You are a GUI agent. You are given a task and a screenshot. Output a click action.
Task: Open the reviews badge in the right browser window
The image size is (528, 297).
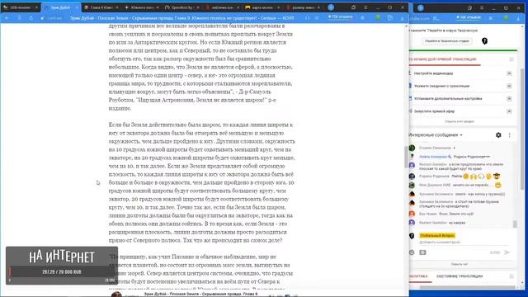click(469, 17)
